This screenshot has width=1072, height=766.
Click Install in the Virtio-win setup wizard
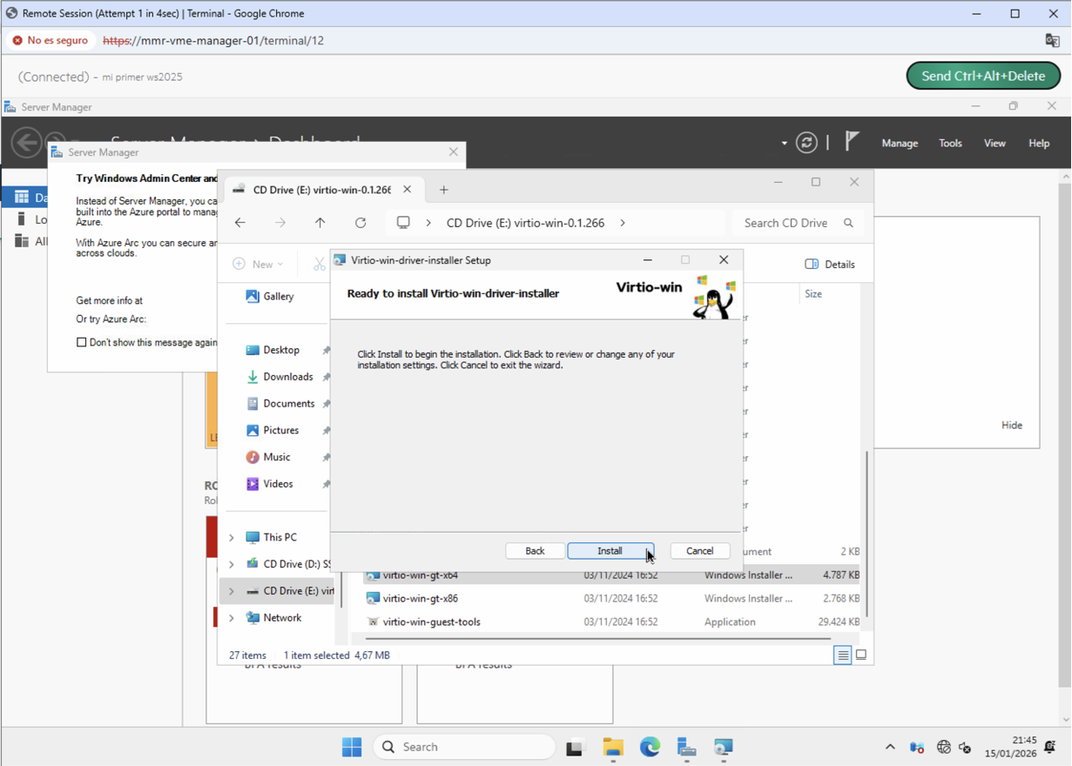tap(610, 550)
